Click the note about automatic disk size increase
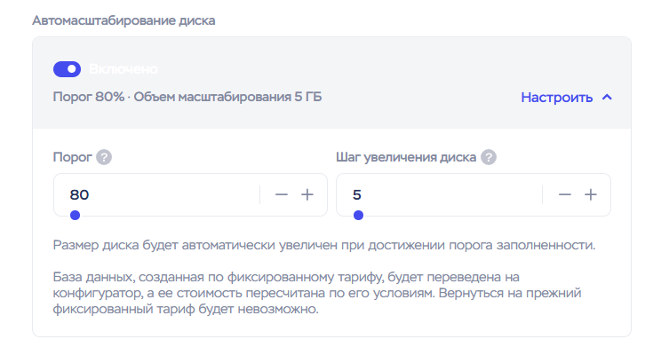This screenshot has width=661, height=355. point(323,245)
